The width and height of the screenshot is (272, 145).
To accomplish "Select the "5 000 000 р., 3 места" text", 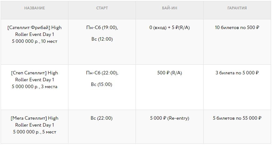I will pyautogui.click(x=34, y=87).
